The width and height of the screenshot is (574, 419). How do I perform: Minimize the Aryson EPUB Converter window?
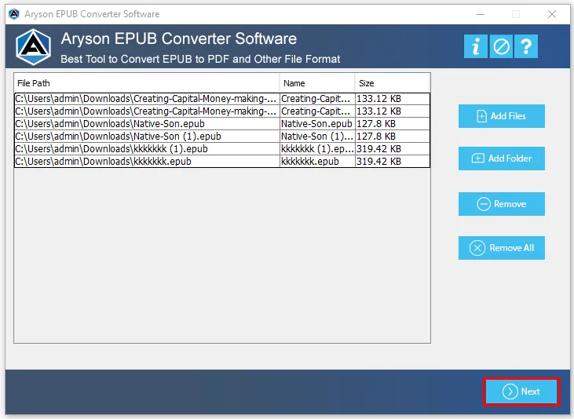click(481, 14)
